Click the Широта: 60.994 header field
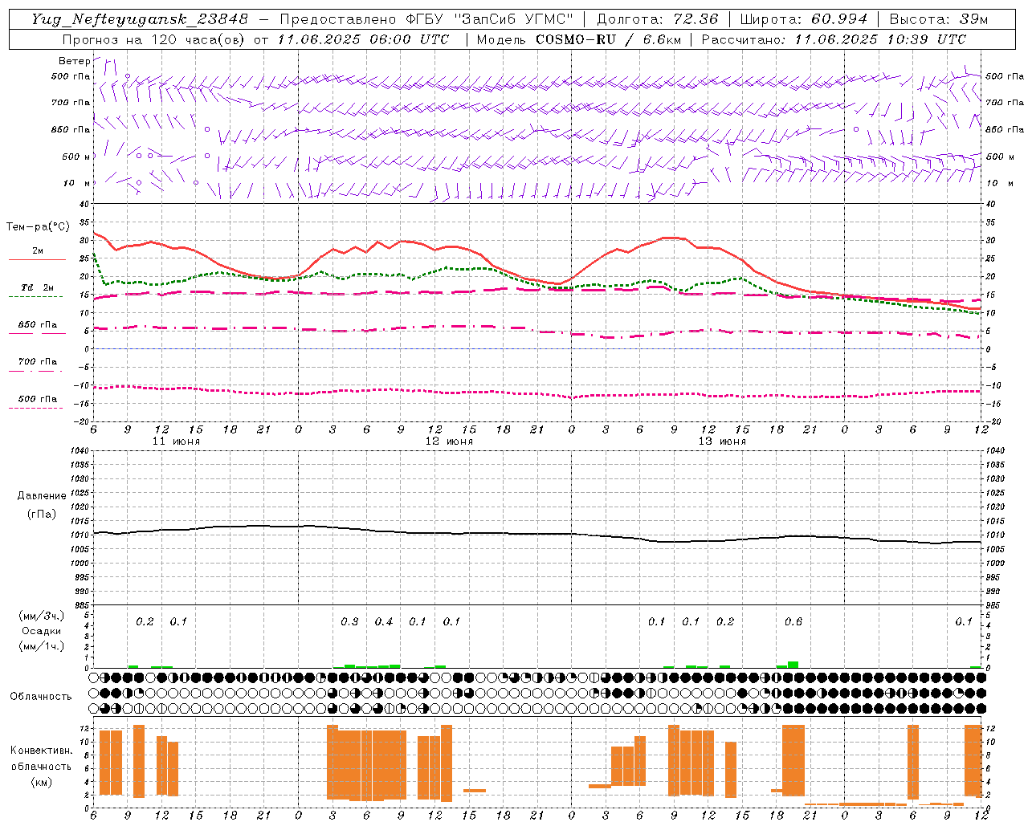Viewport: 1028px width, 822px height. coord(803,19)
